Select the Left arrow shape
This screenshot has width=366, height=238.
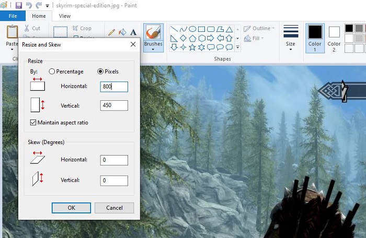coord(220,38)
